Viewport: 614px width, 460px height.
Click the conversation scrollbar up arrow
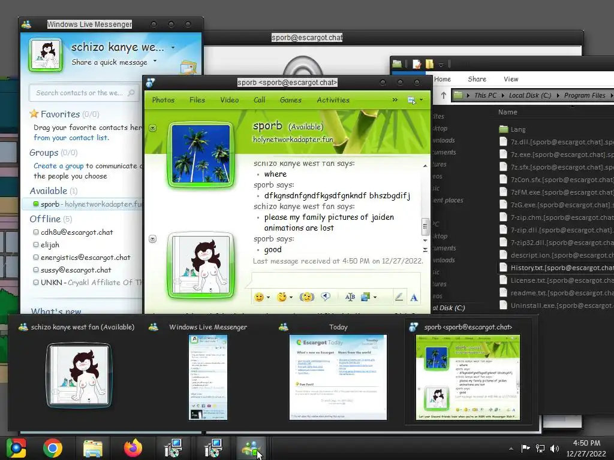click(x=425, y=167)
